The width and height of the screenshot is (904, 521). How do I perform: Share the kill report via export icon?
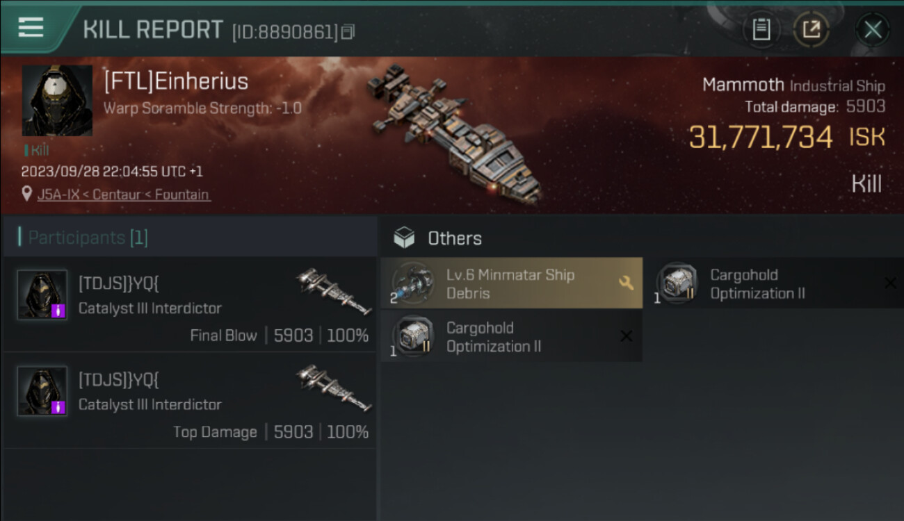[812, 30]
